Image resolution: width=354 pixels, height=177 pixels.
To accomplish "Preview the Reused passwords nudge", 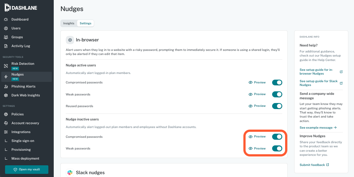I will click(x=257, y=106).
